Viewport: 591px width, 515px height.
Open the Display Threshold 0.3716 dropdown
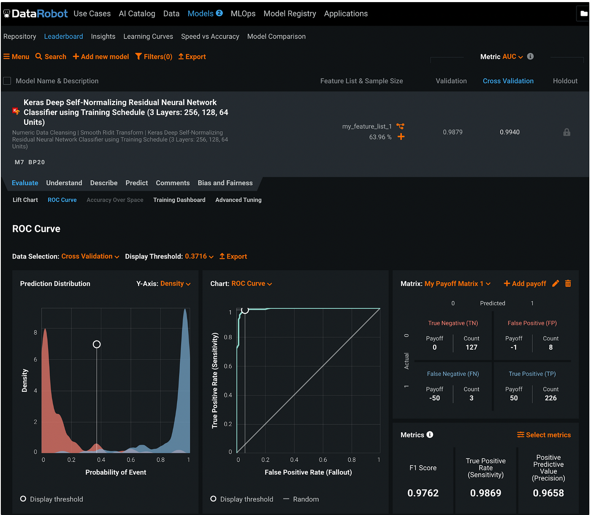point(199,256)
